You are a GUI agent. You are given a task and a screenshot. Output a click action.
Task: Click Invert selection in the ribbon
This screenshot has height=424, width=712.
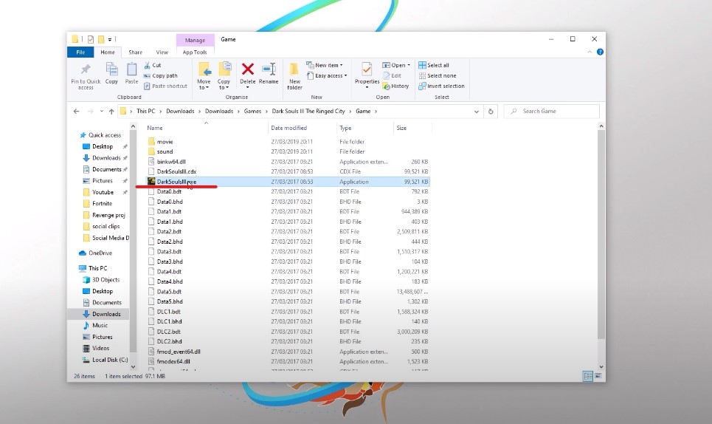(441, 86)
